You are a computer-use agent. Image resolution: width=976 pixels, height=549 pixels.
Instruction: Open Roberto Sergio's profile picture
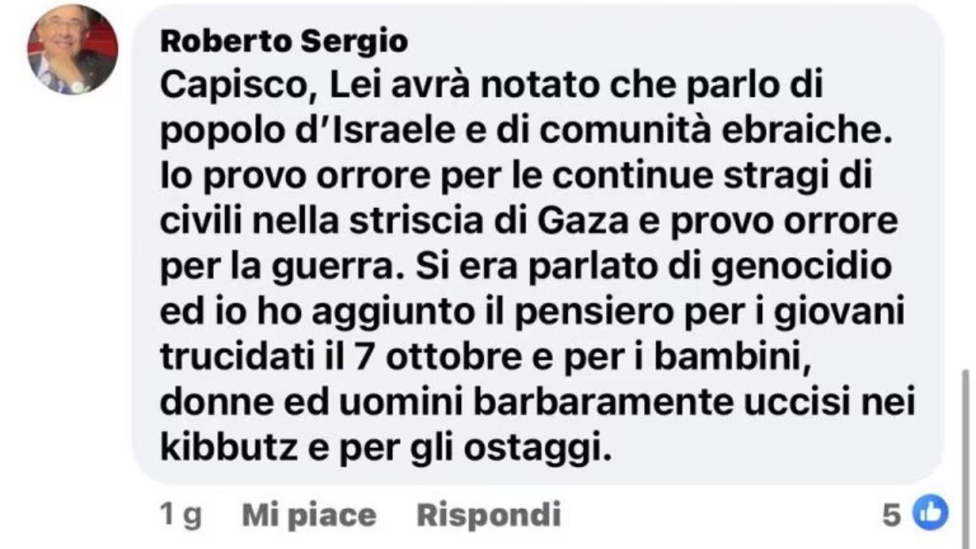tap(72, 50)
